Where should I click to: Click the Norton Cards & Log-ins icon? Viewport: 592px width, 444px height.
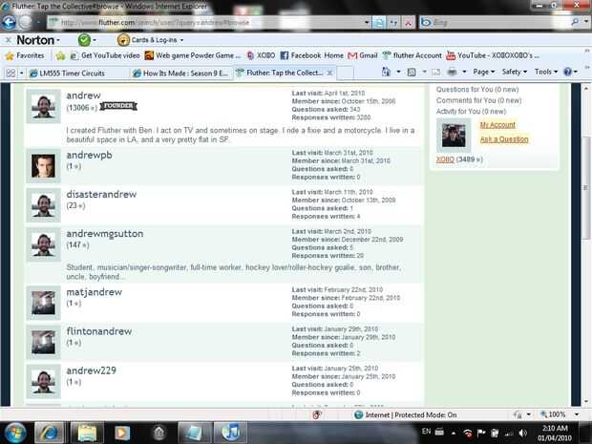(x=123, y=40)
